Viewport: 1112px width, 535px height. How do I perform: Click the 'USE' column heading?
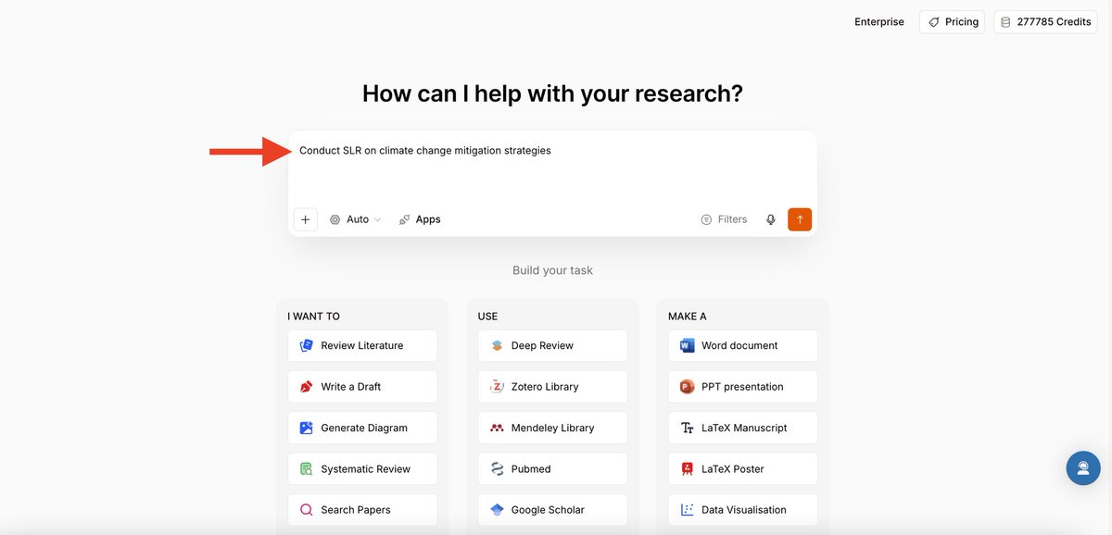488,317
